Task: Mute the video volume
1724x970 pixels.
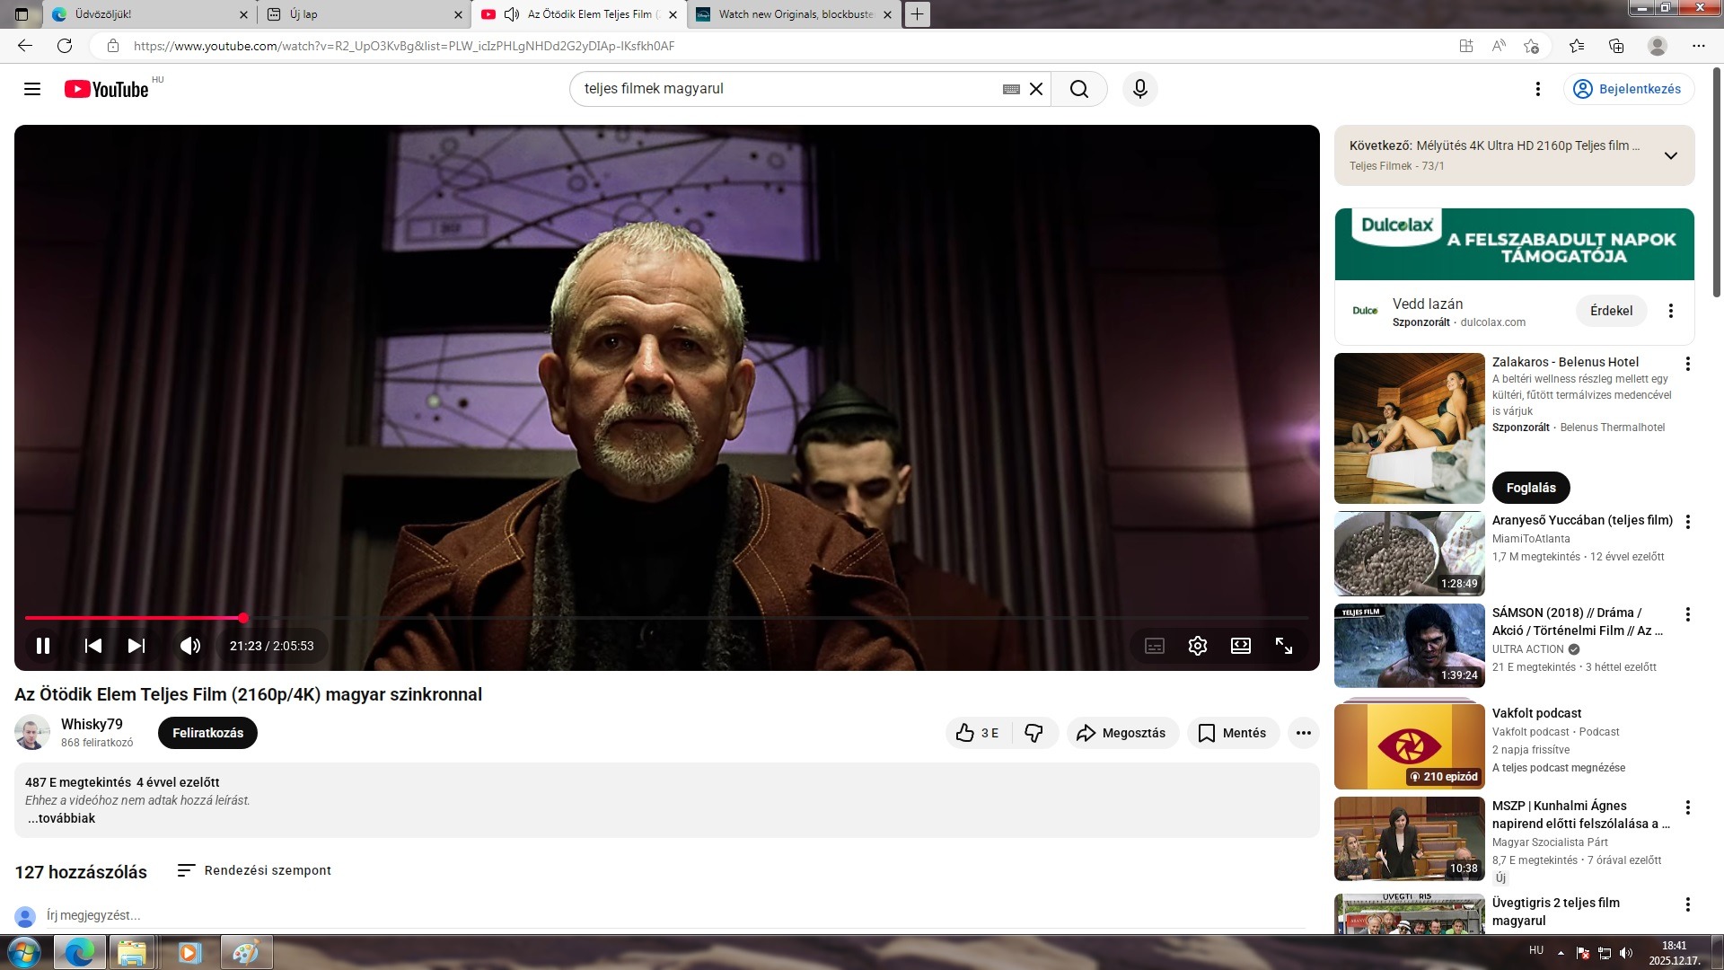Action: [189, 646]
